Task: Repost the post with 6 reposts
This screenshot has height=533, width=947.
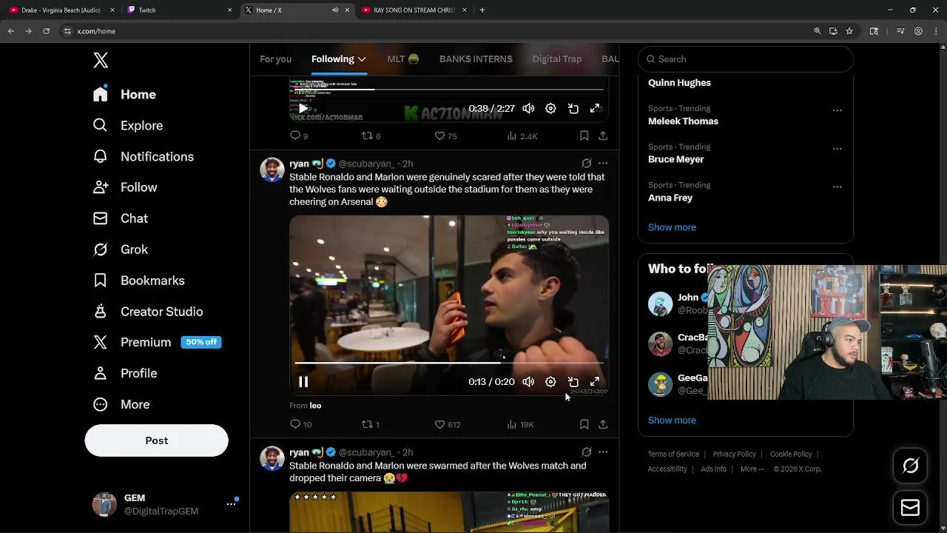Action: pos(371,136)
